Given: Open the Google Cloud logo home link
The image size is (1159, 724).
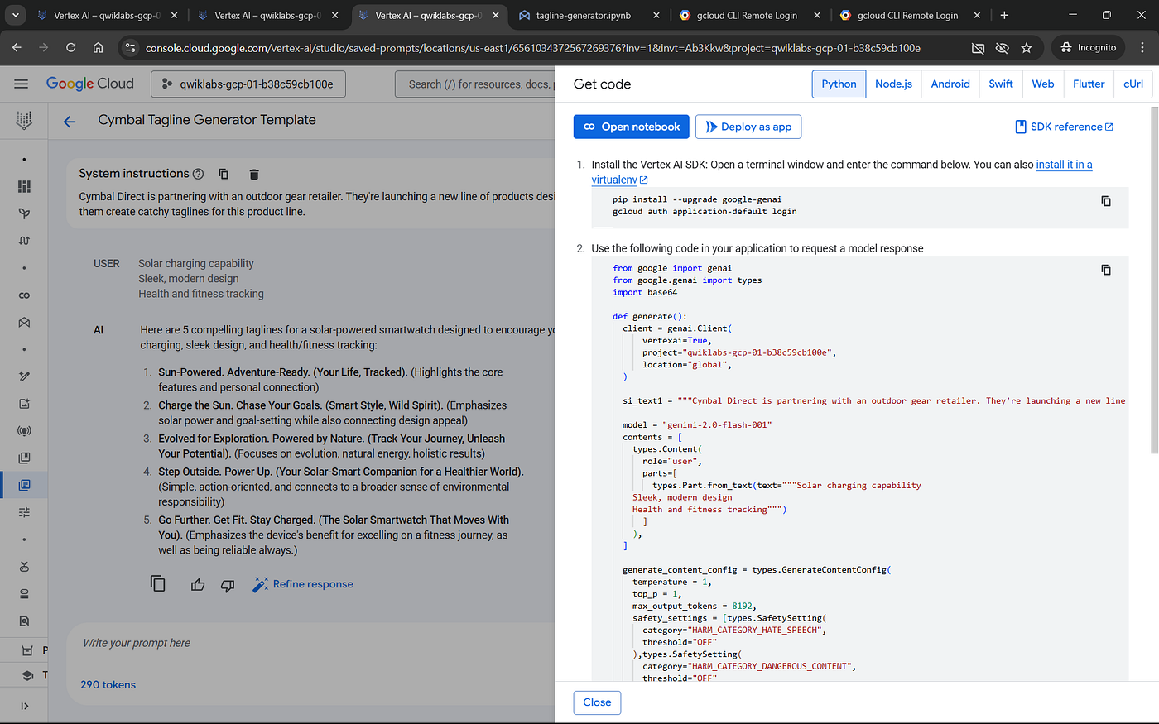Looking at the screenshot, I should pos(90,84).
